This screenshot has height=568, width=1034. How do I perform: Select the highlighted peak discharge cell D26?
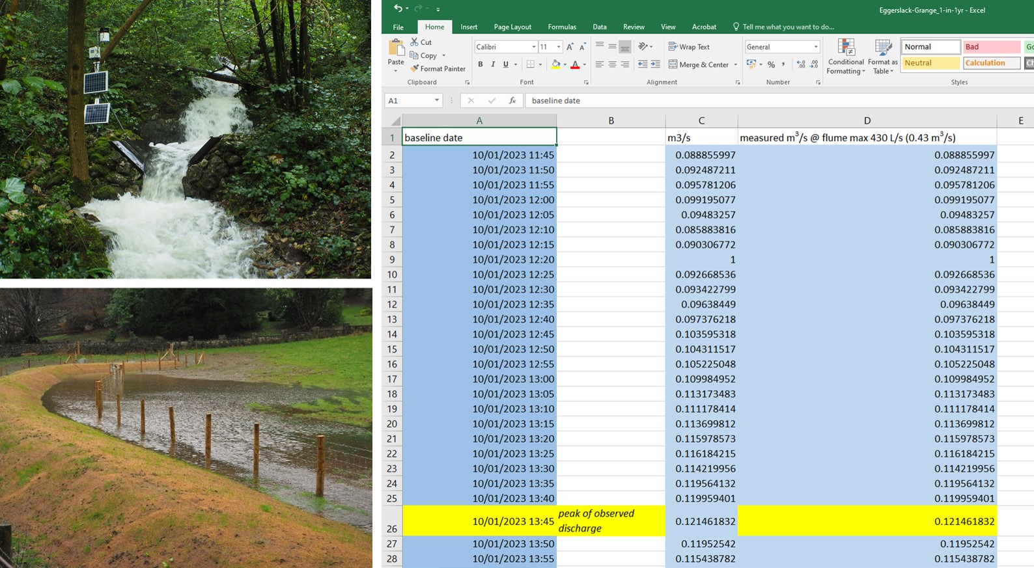tap(867, 521)
